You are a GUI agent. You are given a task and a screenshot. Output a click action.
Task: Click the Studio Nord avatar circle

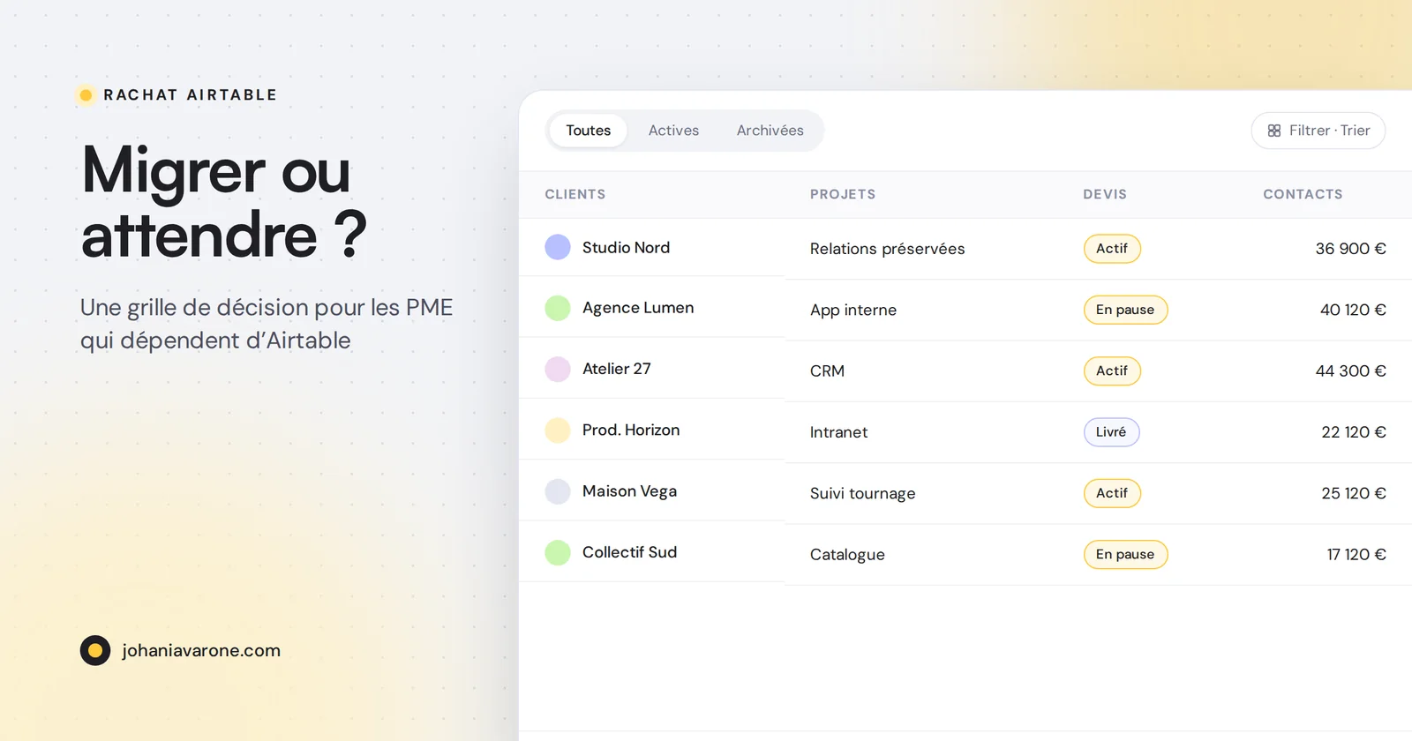coord(558,247)
